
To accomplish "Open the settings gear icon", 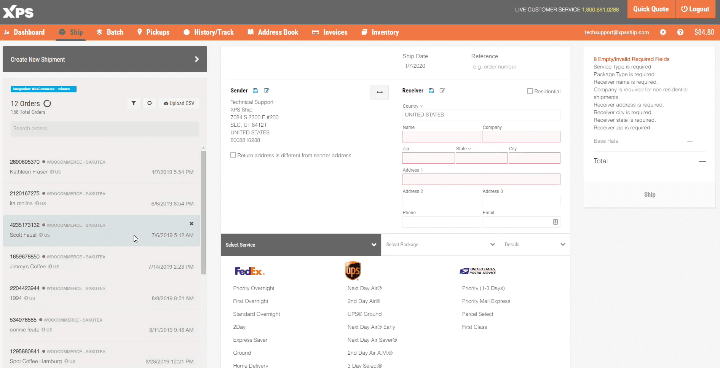I will click(663, 32).
